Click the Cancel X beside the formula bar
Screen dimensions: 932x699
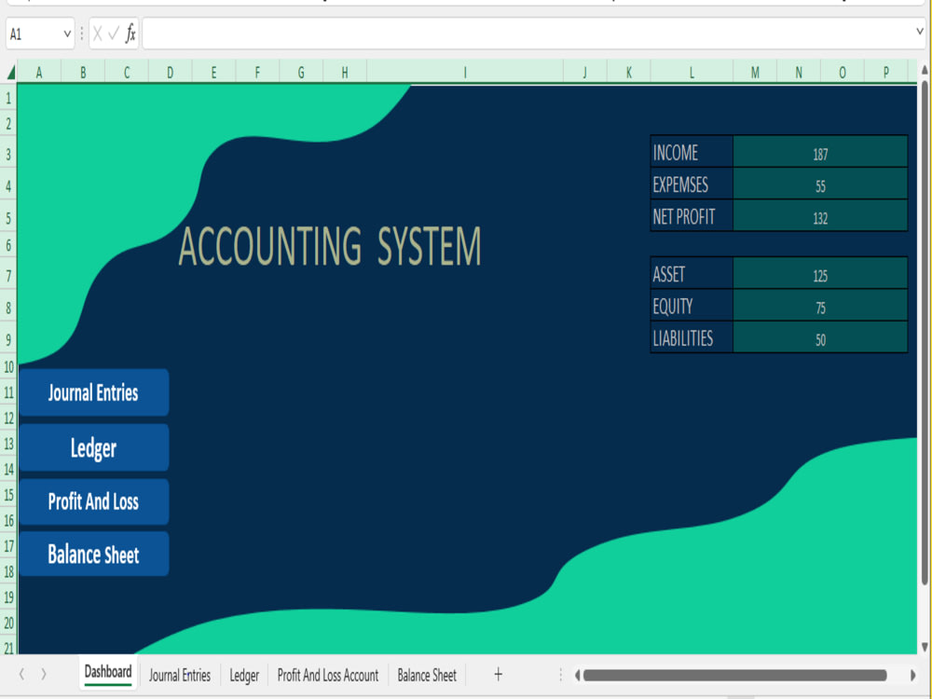99,34
